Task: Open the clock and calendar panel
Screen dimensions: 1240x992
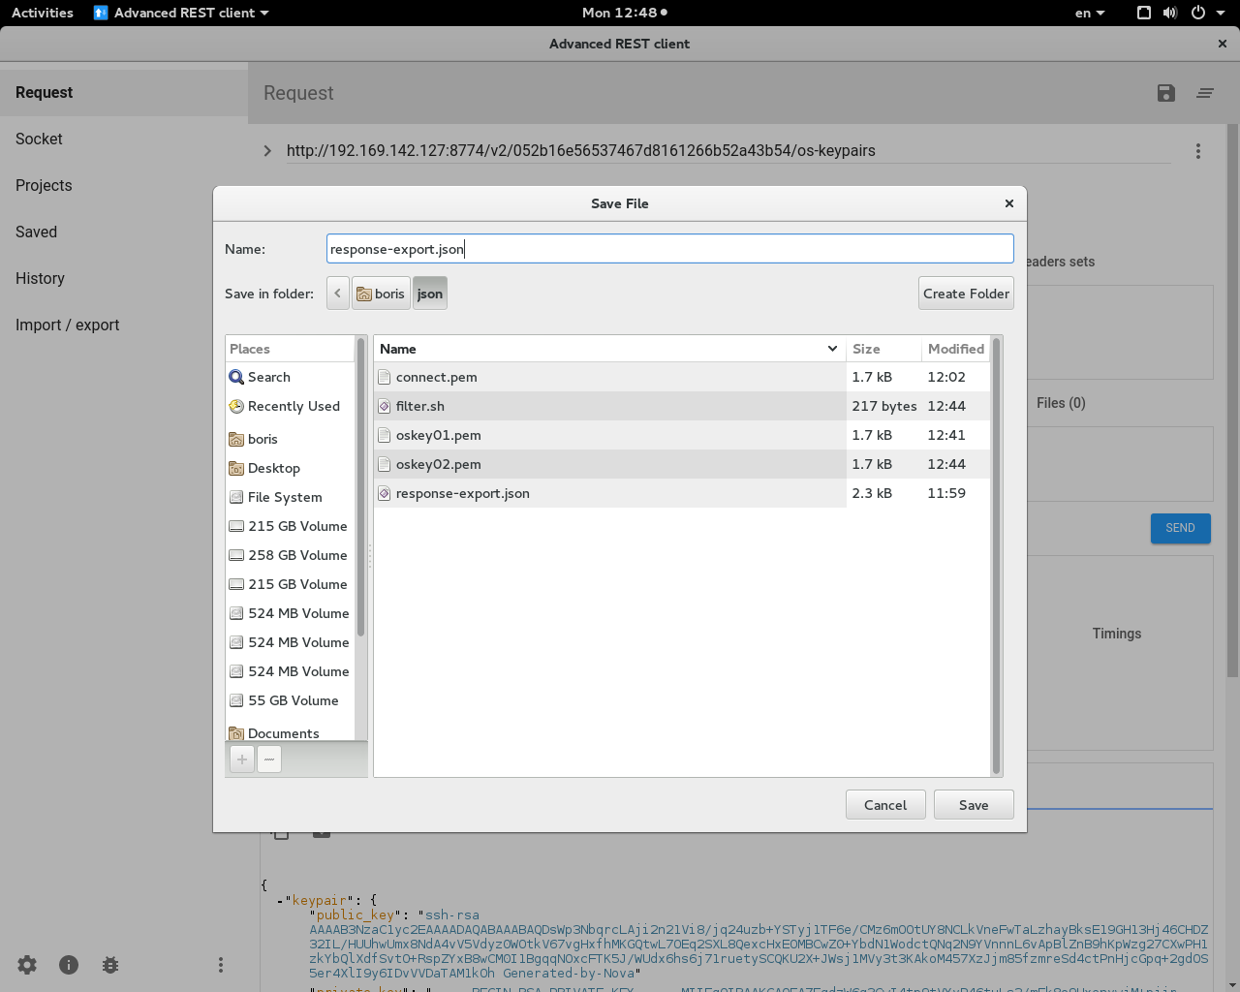Action: (624, 13)
